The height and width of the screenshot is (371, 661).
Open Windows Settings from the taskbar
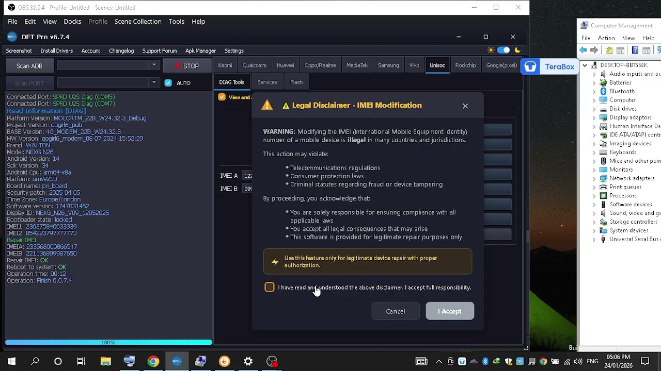coord(248,361)
